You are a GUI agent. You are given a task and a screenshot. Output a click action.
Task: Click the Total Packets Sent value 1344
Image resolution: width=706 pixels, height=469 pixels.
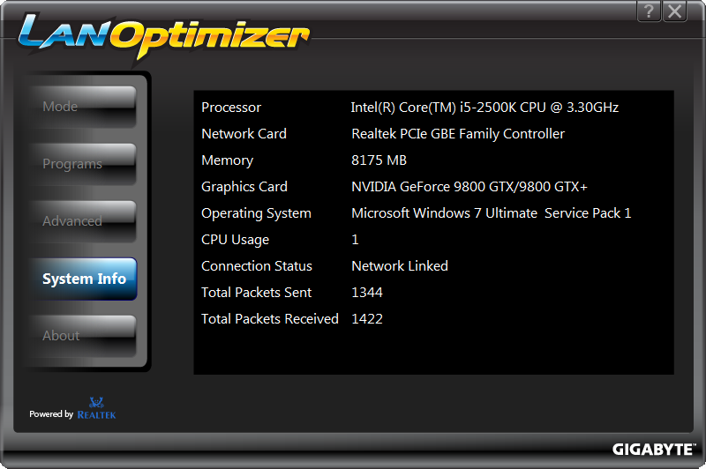[367, 293]
